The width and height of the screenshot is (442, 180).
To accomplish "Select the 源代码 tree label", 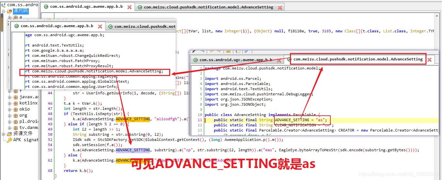I will tap(20, 11).
